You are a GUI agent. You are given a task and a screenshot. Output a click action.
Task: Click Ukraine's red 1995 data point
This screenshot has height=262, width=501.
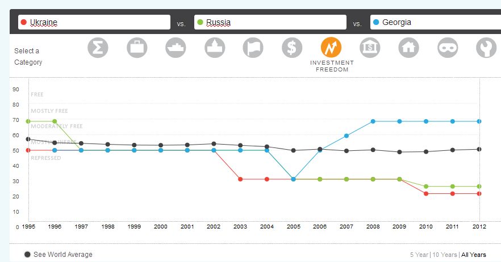pyautogui.click(x=28, y=150)
